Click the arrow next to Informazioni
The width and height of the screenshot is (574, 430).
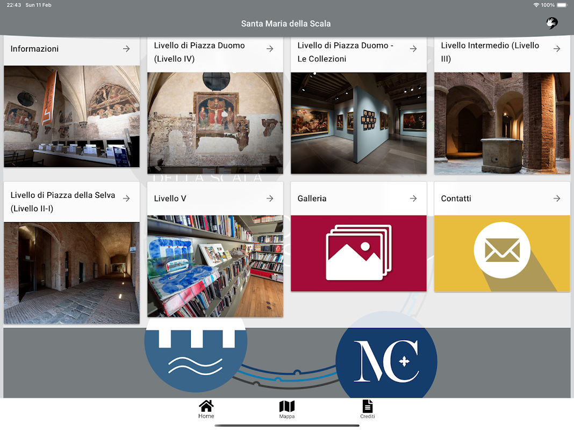(x=126, y=49)
